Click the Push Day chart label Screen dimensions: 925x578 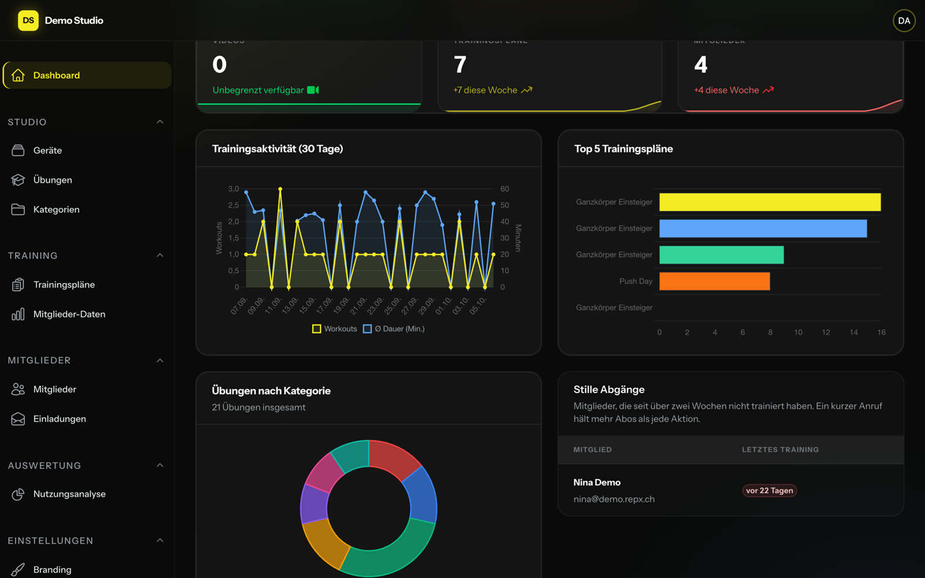click(635, 281)
